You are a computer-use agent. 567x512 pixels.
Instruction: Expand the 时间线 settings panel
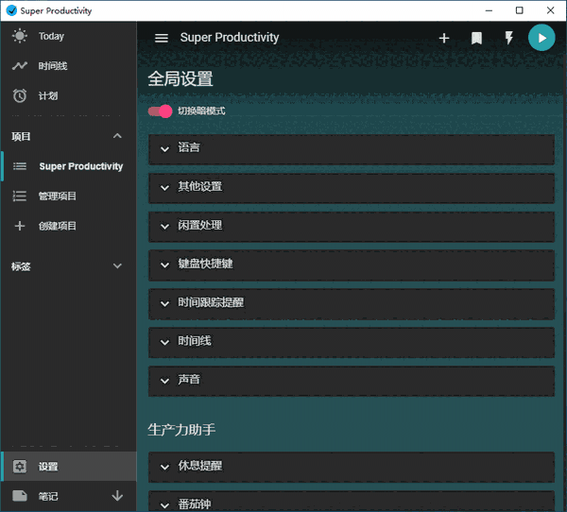pos(352,343)
